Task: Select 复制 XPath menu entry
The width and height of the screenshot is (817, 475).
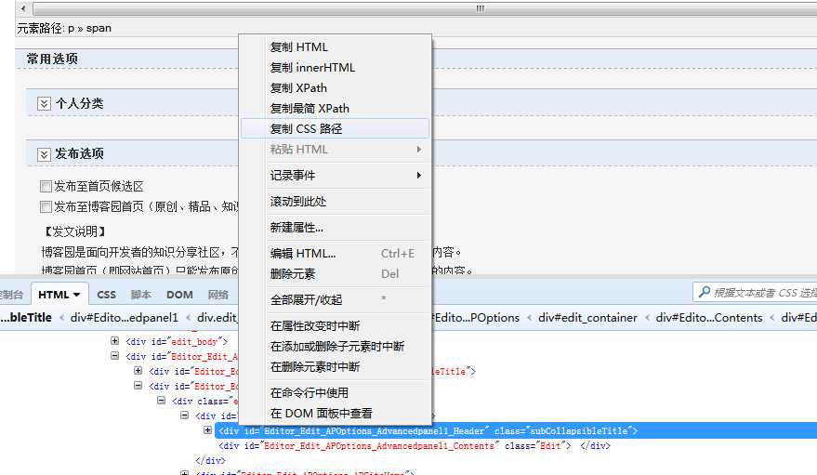Action: point(335,88)
